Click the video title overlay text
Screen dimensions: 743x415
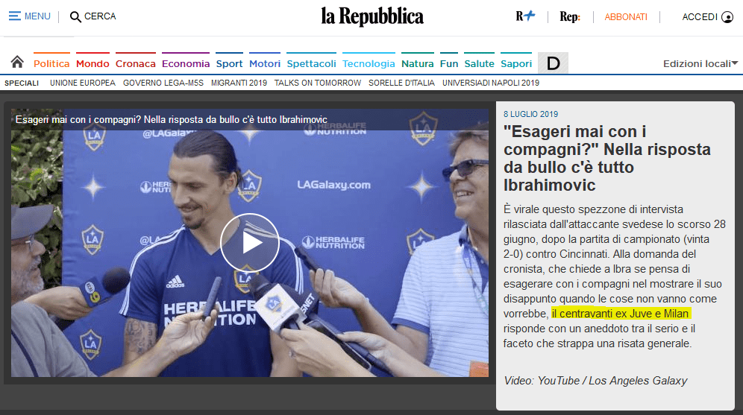172,120
